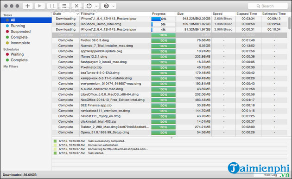The image size is (292, 179).
Task: Select navicatess111_premium_en.dmg
Action: [x=170, y=111]
